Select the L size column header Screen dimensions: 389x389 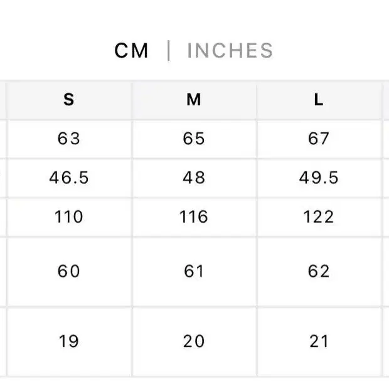[x=319, y=100]
